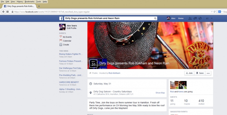Screen dimensions: 227x115
Task: Open My Events
Action: (66, 37)
